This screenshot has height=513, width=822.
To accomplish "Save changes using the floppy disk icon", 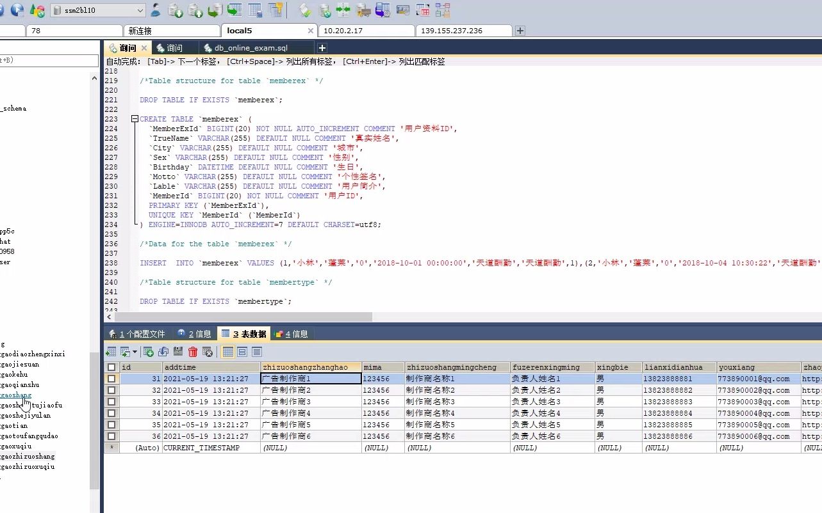I will [x=178, y=352].
